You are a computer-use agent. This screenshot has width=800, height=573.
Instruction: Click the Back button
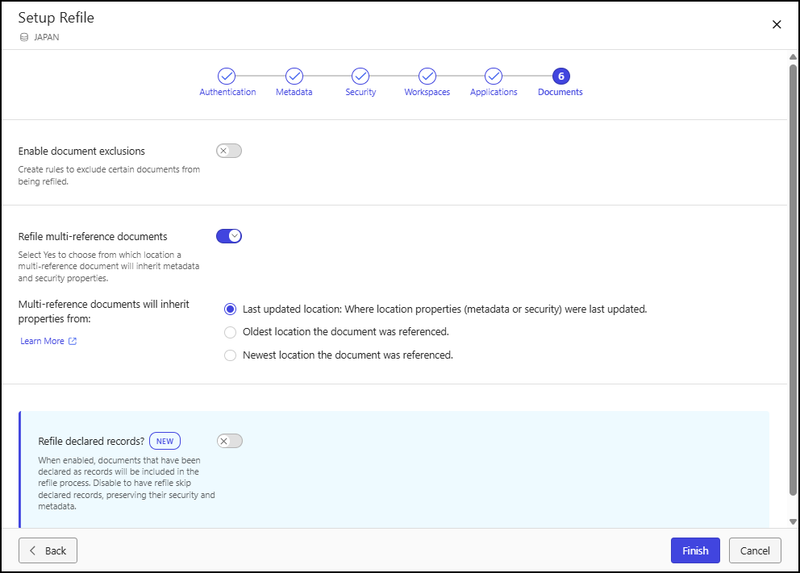(x=48, y=550)
